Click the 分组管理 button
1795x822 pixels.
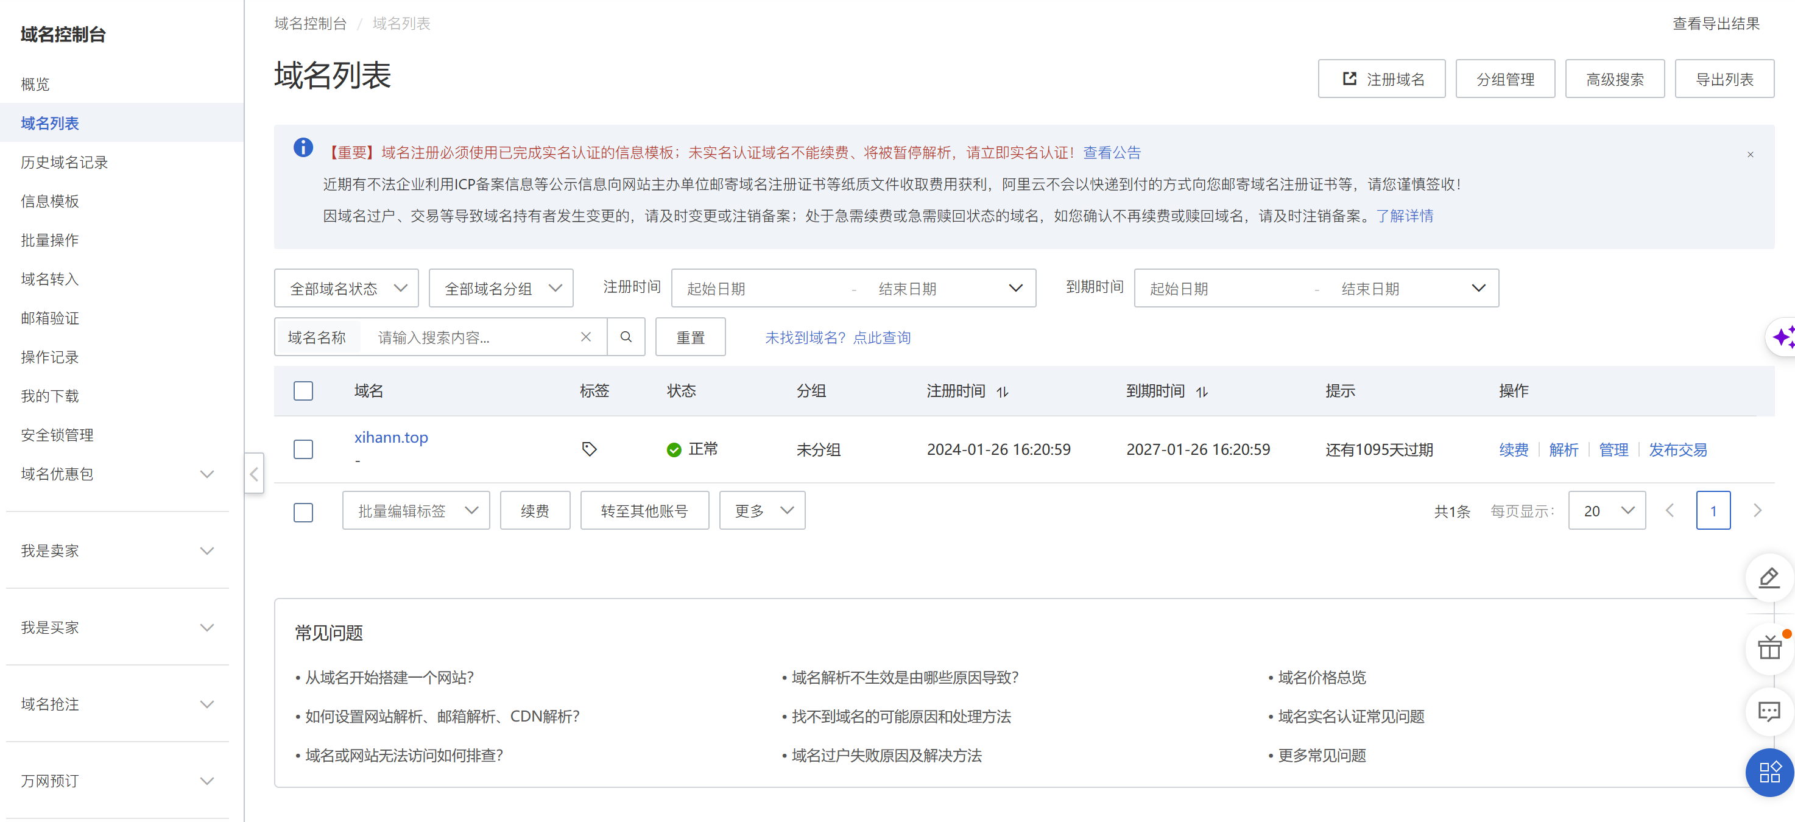pyautogui.click(x=1505, y=79)
